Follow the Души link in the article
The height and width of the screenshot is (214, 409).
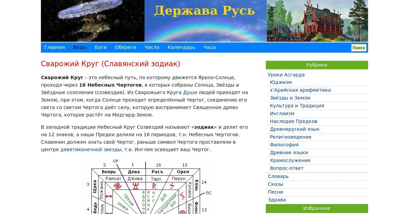(x=190, y=92)
